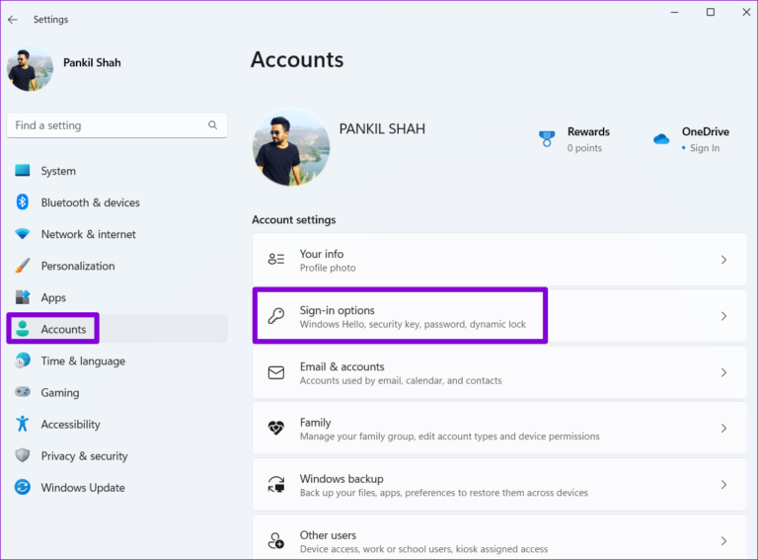Screen dimensions: 758x560
Task: Expand Your info with its chevron
Action: 723,260
